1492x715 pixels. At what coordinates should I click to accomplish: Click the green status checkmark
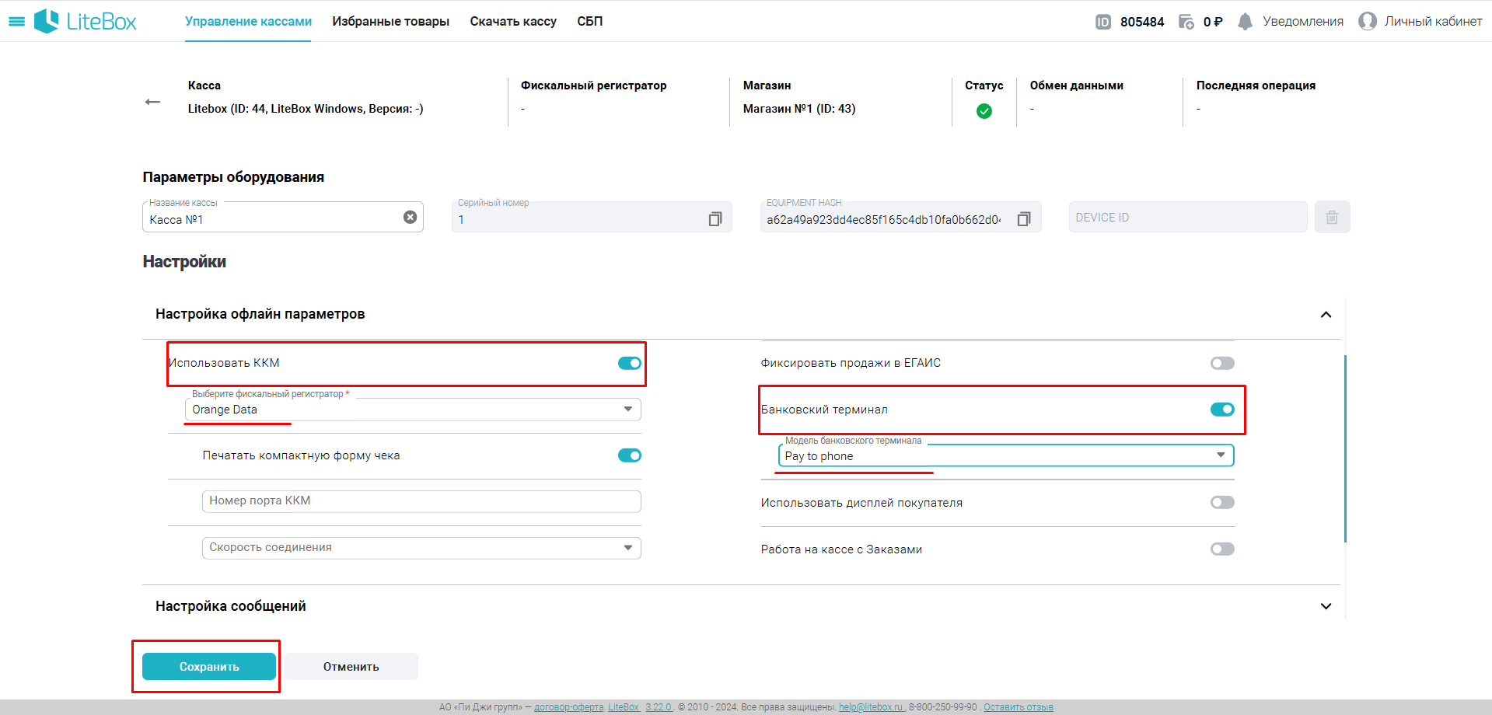(x=984, y=111)
